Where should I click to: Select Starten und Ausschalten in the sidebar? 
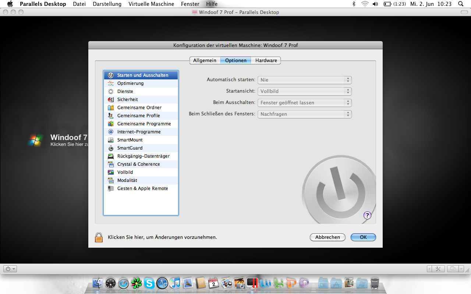[141, 75]
